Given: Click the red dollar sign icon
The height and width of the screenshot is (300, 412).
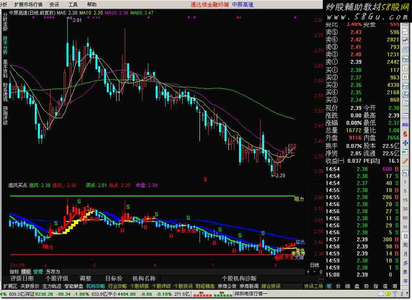Looking at the screenshot, I should pyautogui.click(x=405, y=134).
